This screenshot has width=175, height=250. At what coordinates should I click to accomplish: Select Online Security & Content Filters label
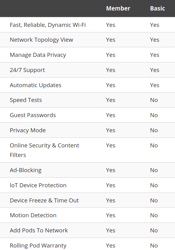(x=45, y=150)
